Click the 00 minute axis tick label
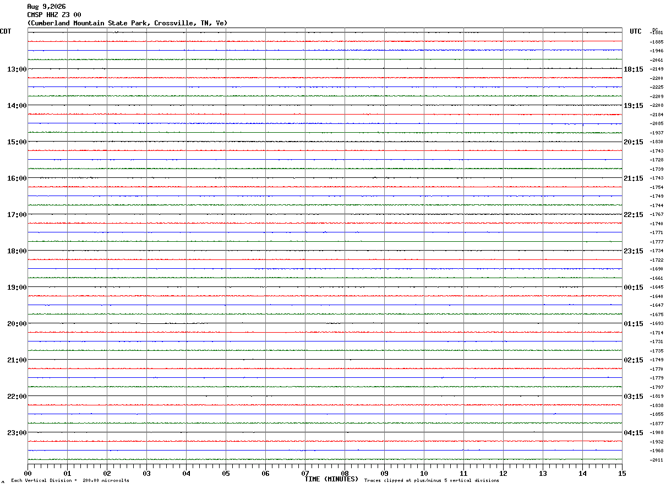This screenshot has height=488, width=666. pos(28,473)
